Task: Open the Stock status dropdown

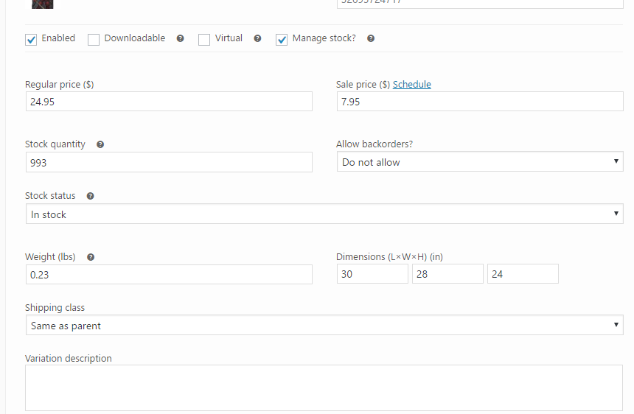Action: (324, 214)
